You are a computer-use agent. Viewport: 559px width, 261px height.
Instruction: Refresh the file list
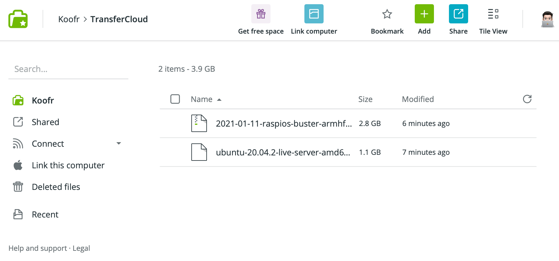click(x=527, y=99)
